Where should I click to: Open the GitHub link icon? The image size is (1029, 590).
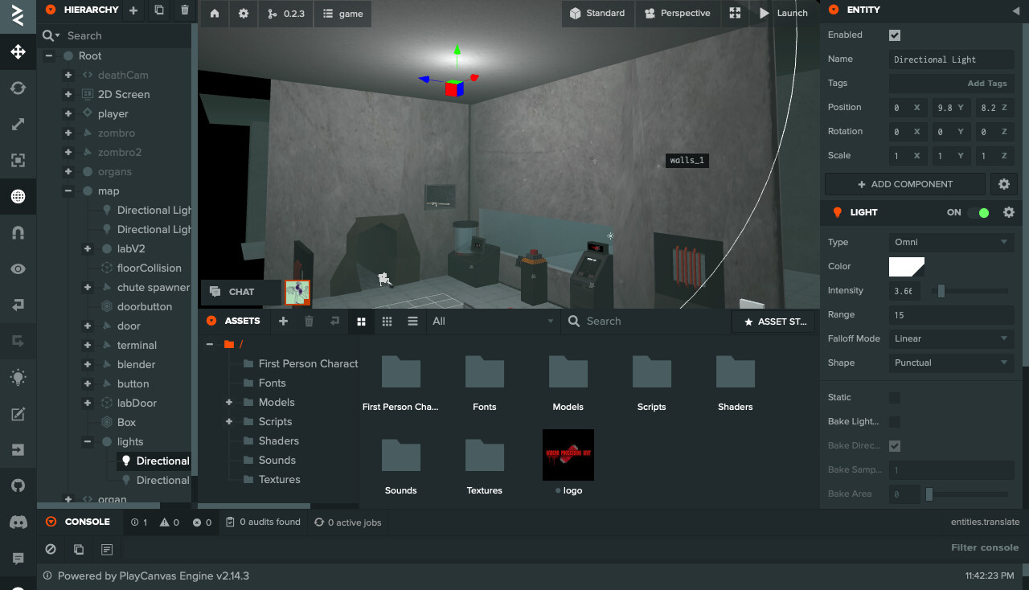(x=18, y=486)
